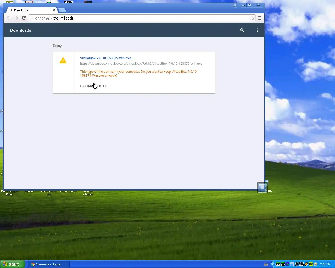Click the first 2047 meter tray icon
Image resolution: width=335 pixels, height=268 pixels.
(278, 264)
